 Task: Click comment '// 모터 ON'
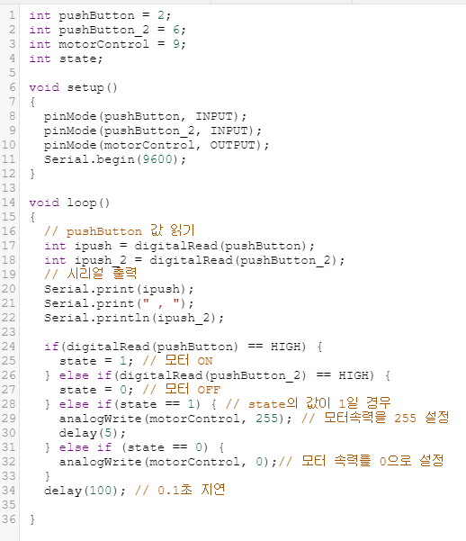click(177, 361)
